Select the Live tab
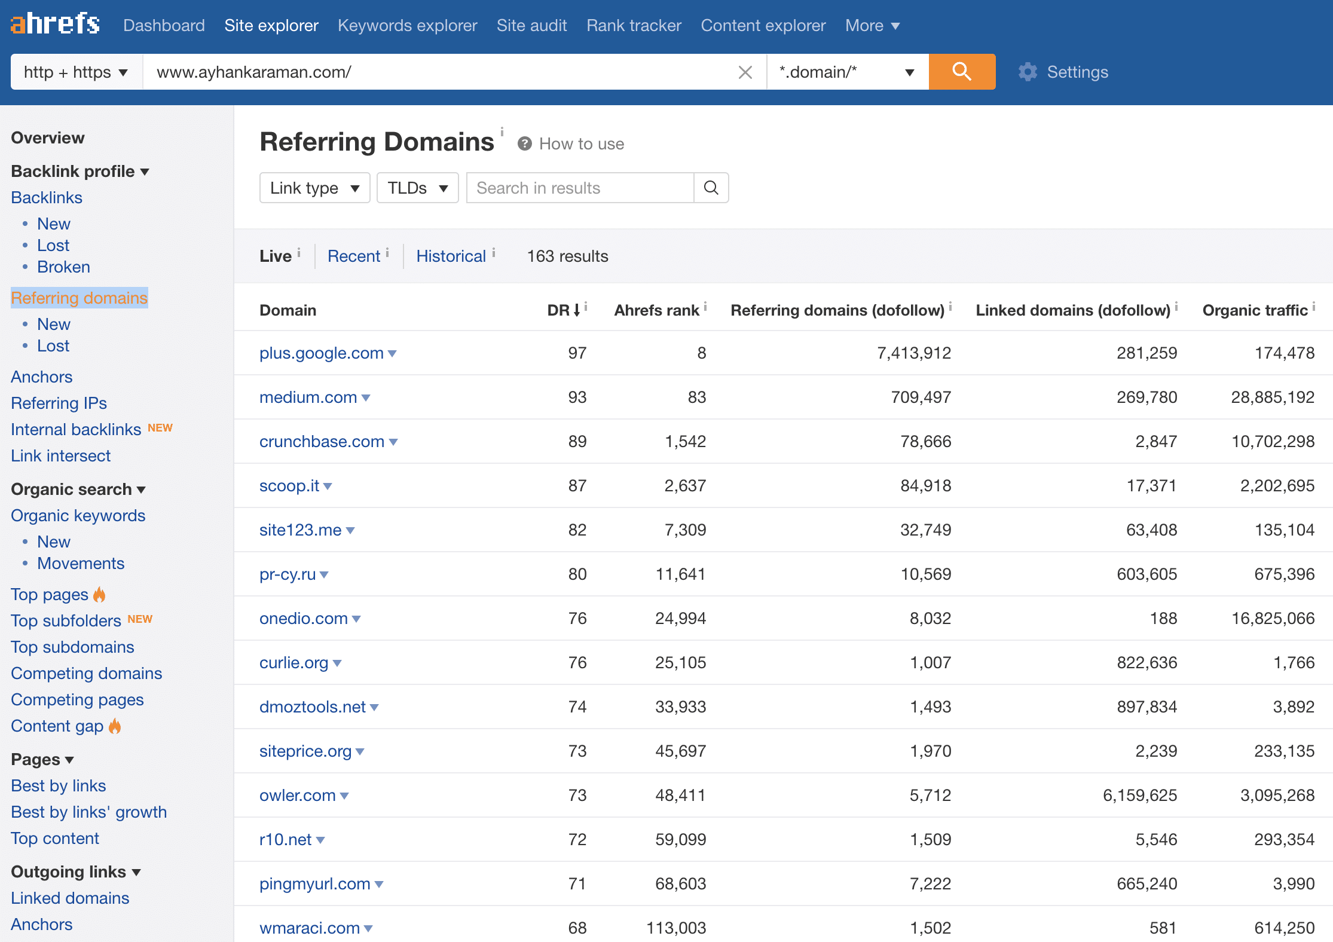The image size is (1333, 942). point(276,256)
